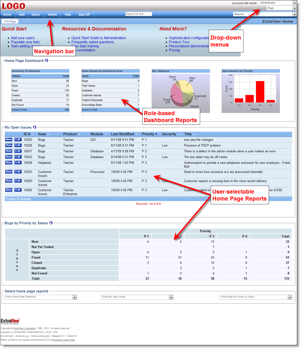Image resolution: width=301 pixels, height=349 pixels.
Task: Click the Search for ID # field
Action: [138, 13]
